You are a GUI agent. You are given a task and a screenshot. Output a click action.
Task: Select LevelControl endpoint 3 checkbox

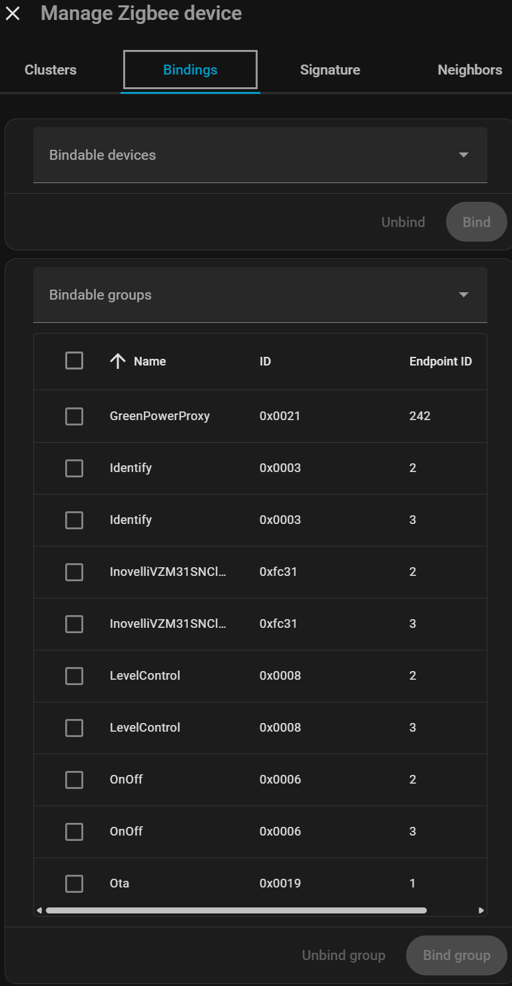pyautogui.click(x=74, y=728)
